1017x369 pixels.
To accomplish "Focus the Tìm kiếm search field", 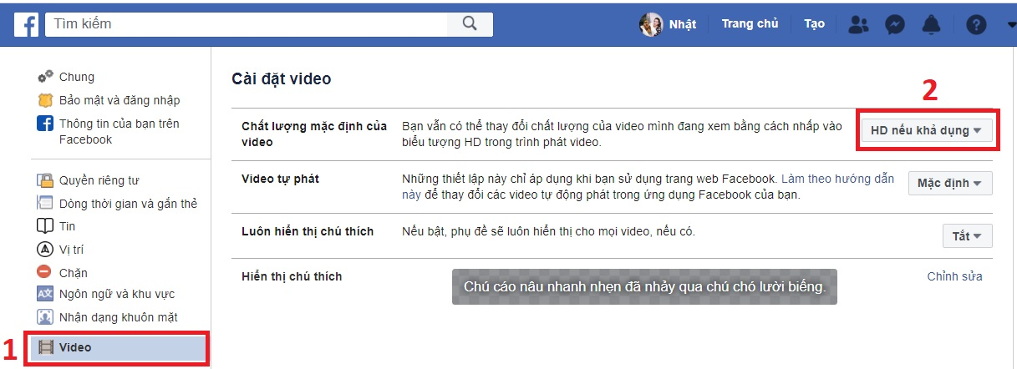I will point(248,23).
